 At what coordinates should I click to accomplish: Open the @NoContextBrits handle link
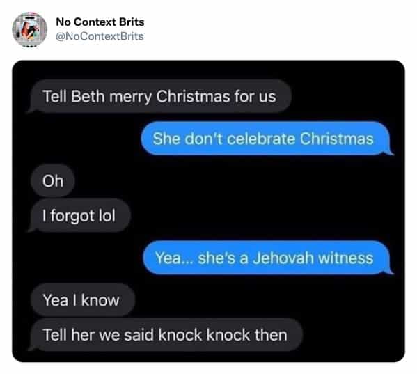(x=100, y=36)
